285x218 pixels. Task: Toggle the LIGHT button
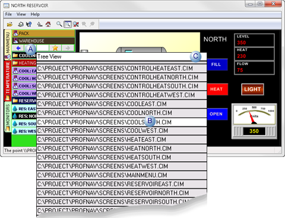[252, 89]
